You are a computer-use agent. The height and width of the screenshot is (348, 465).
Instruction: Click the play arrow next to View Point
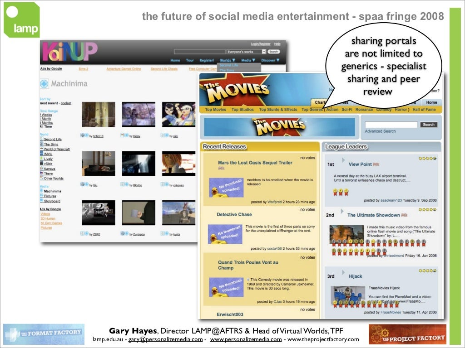343,160
